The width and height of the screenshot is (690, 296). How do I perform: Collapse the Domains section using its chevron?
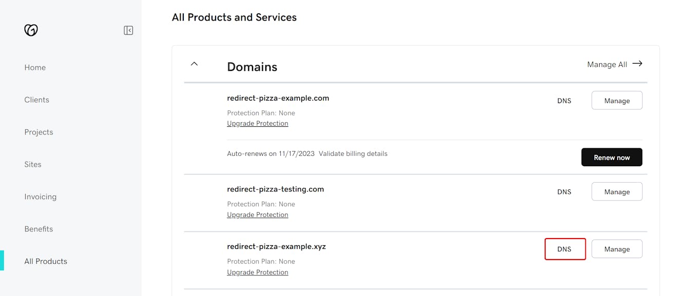(194, 64)
